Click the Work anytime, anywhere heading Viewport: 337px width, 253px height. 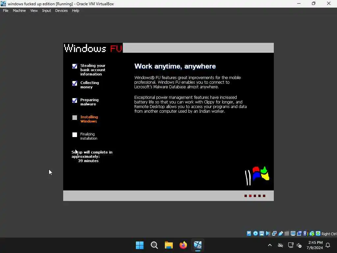pos(175,66)
